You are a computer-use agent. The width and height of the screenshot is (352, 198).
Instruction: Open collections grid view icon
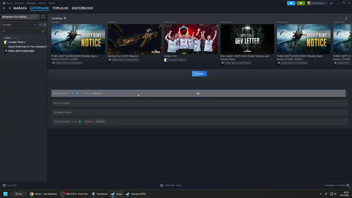pyautogui.click(x=43, y=17)
